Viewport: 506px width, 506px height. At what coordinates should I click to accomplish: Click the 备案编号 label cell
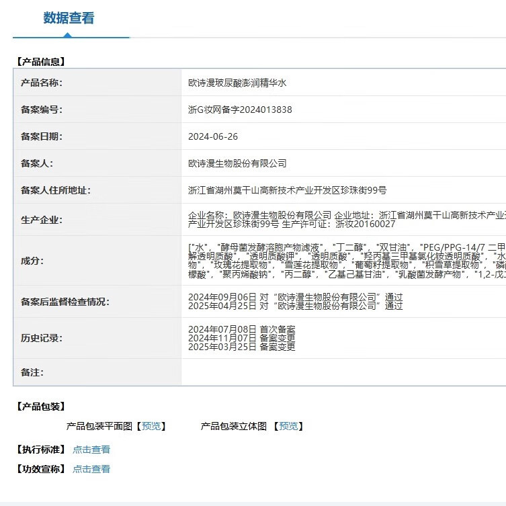(x=97, y=110)
